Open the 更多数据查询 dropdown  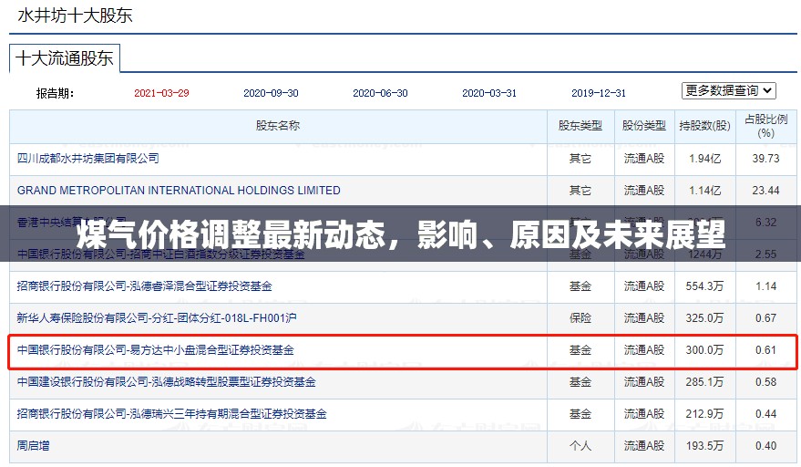coord(728,90)
